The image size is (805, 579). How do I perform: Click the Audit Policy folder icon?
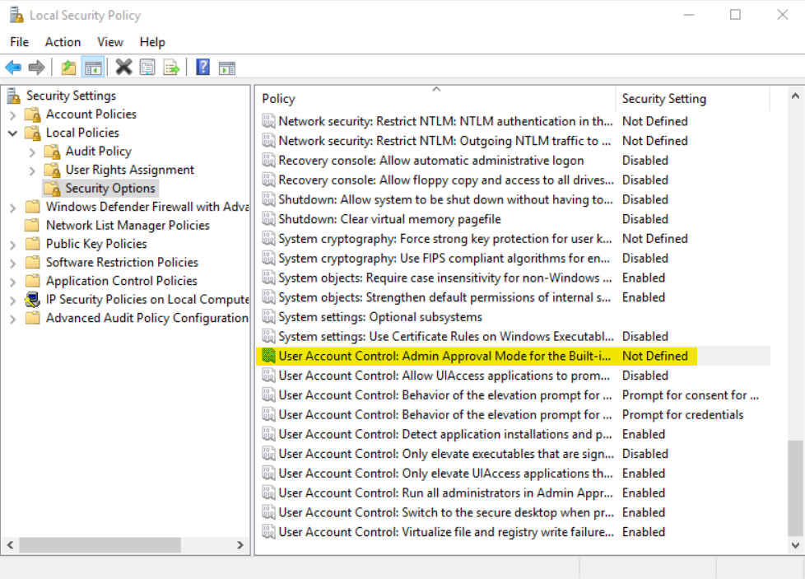click(53, 151)
